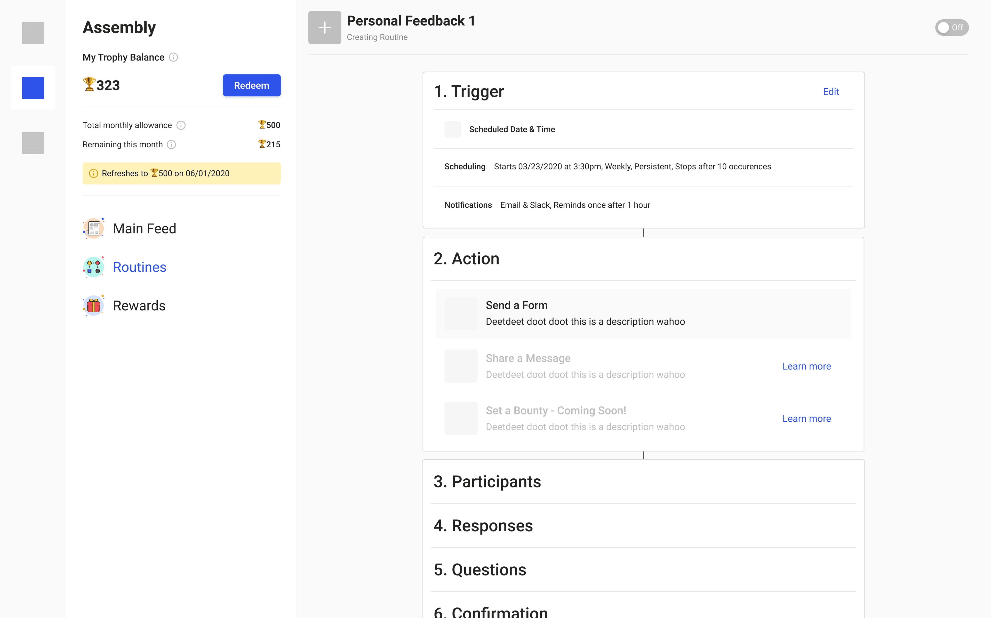Click info icon beside Total monthly allowance

181,125
